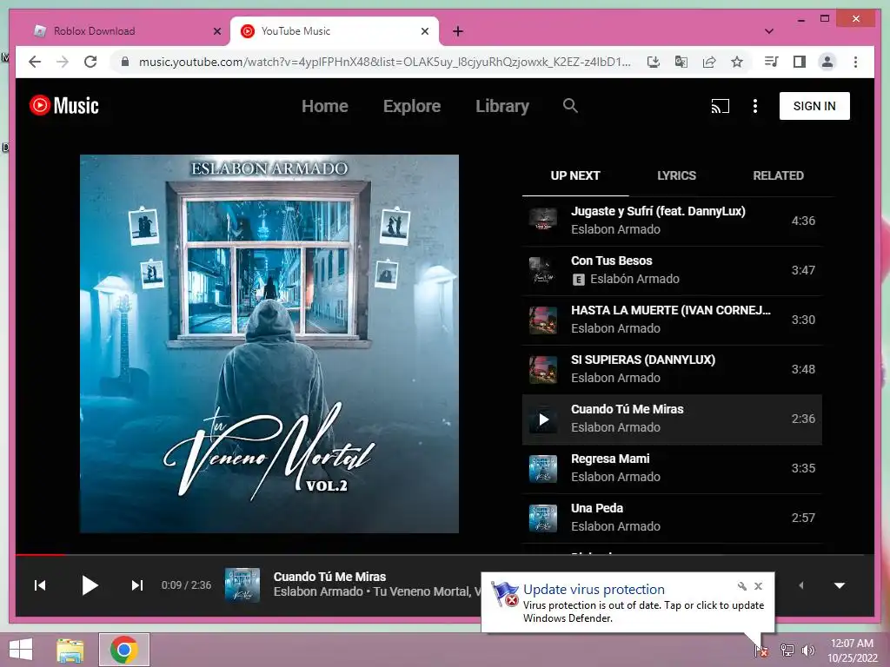Image resolution: width=890 pixels, height=667 pixels.
Task: Click Cuando Tú Me Miras title in player bar
Action: (329, 577)
